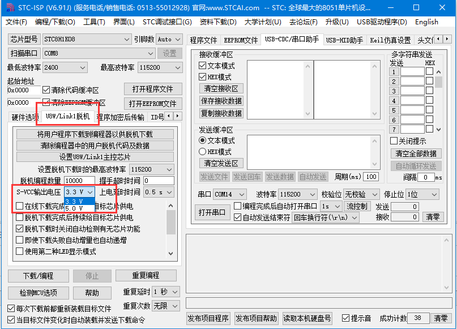Enable 即使下载失败自动增量也自动递增

click(x=19, y=240)
